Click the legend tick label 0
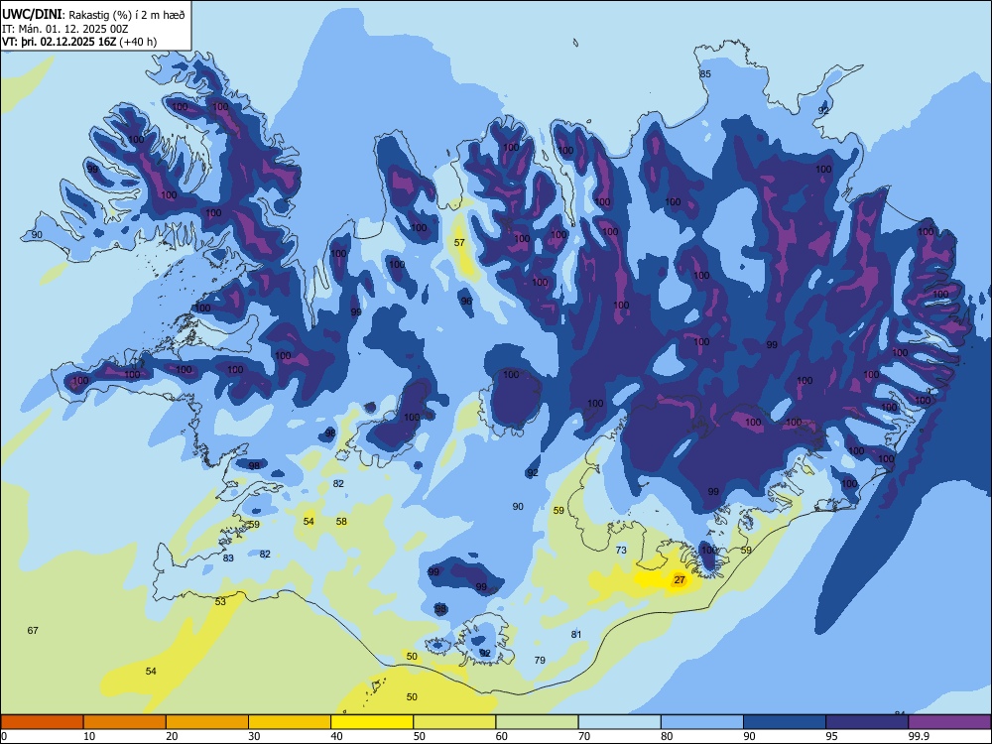The height and width of the screenshot is (744, 992). point(4,736)
